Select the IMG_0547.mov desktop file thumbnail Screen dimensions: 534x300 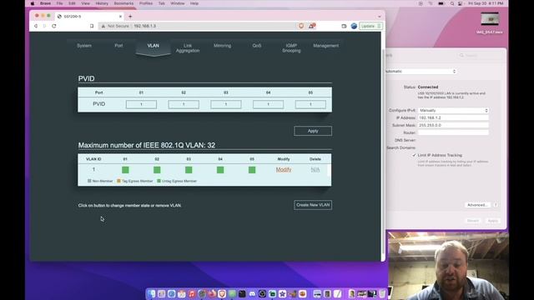490,19
